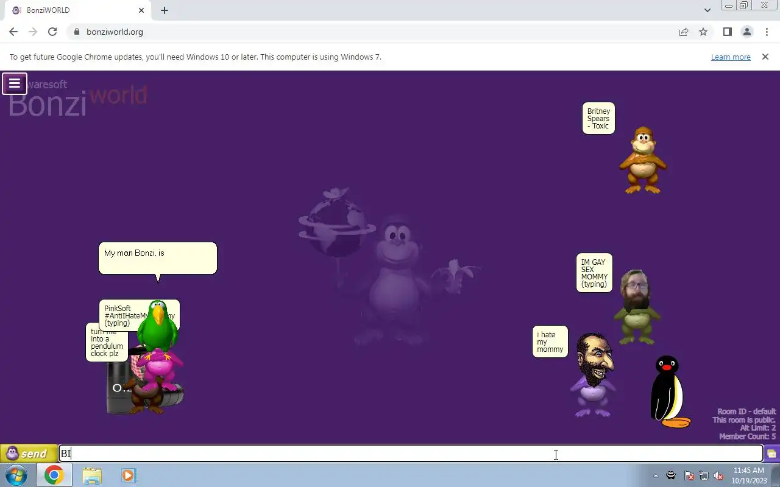Click the purple Bonzi with grinning face
Viewport: 780px width, 487px height.
tap(593, 375)
